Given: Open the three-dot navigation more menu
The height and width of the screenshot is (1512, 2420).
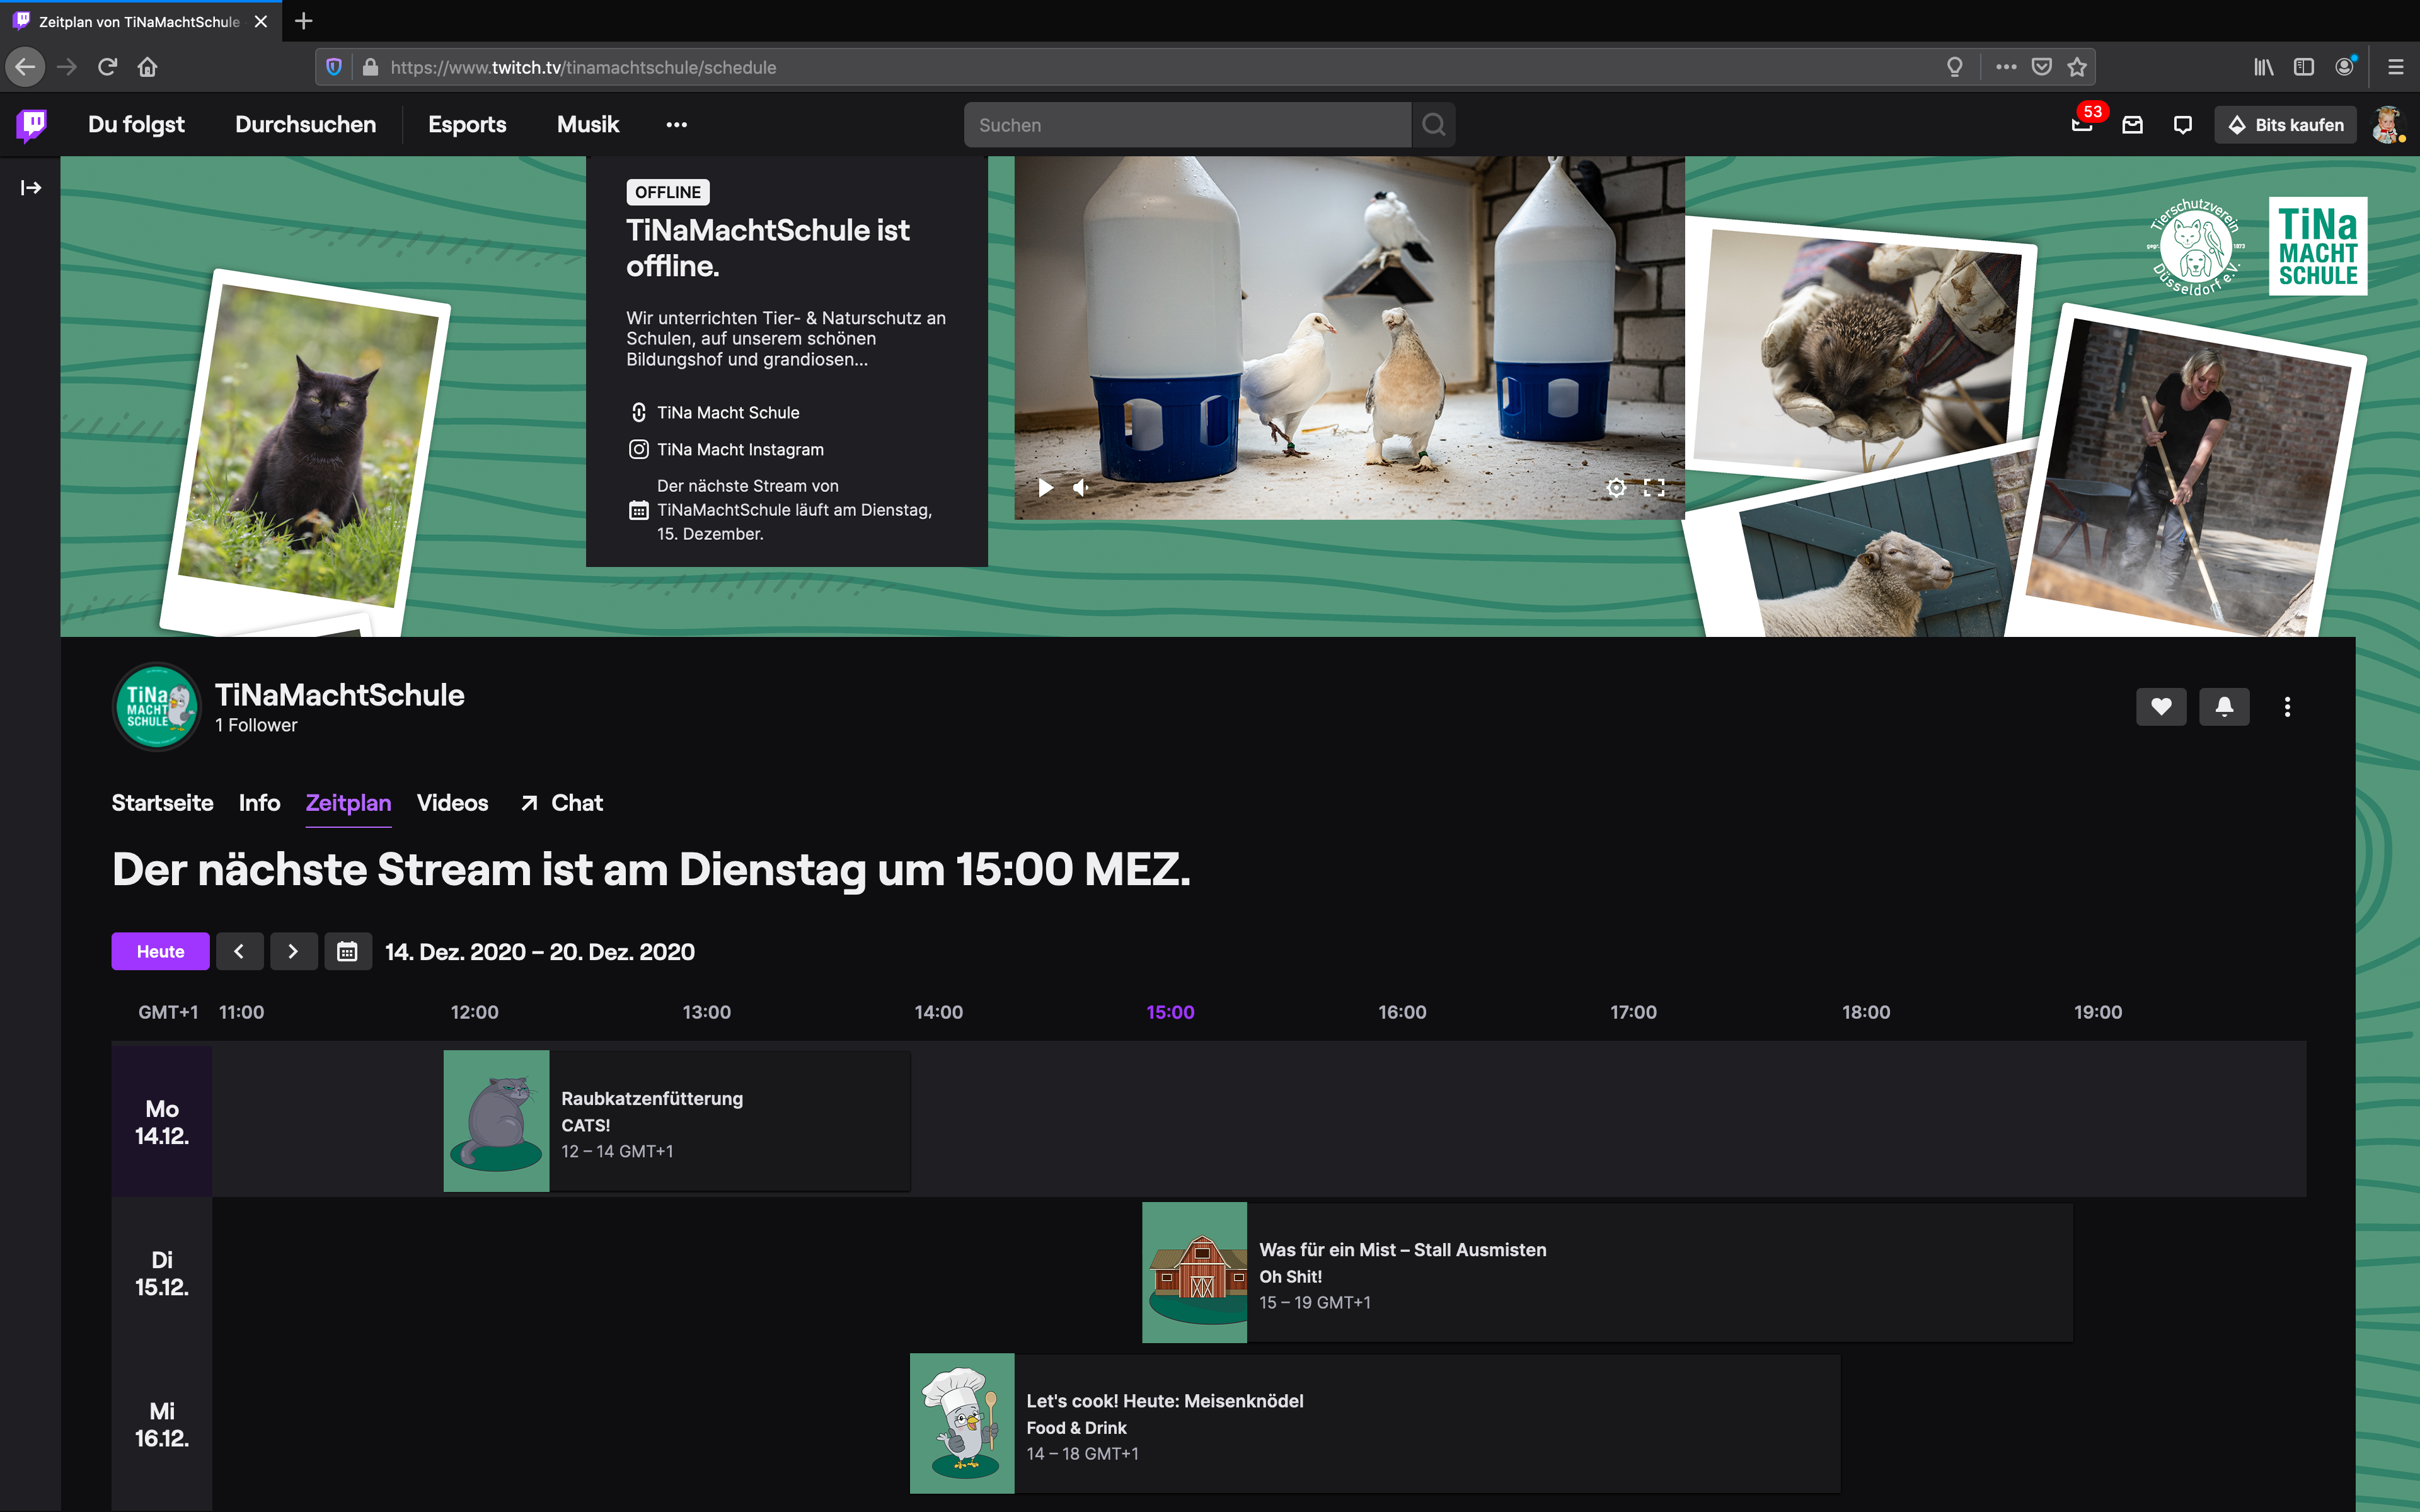Looking at the screenshot, I should tap(676, 125).
